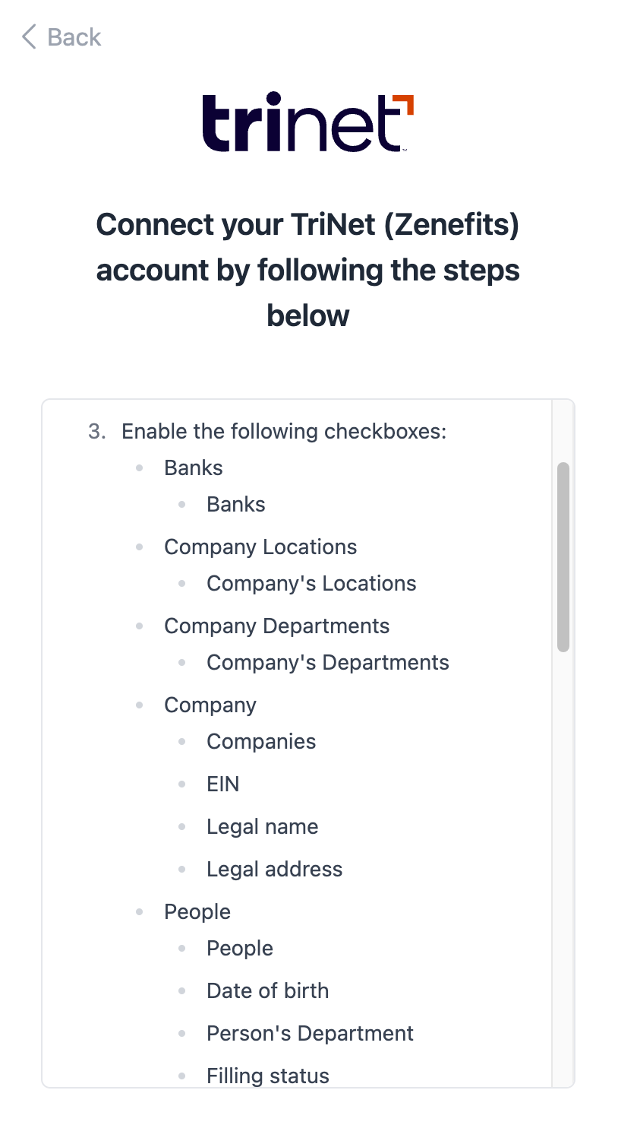The image size is (618, 1125).
Task: Click the Company's Departments sub-item
Action: point(328,663)
